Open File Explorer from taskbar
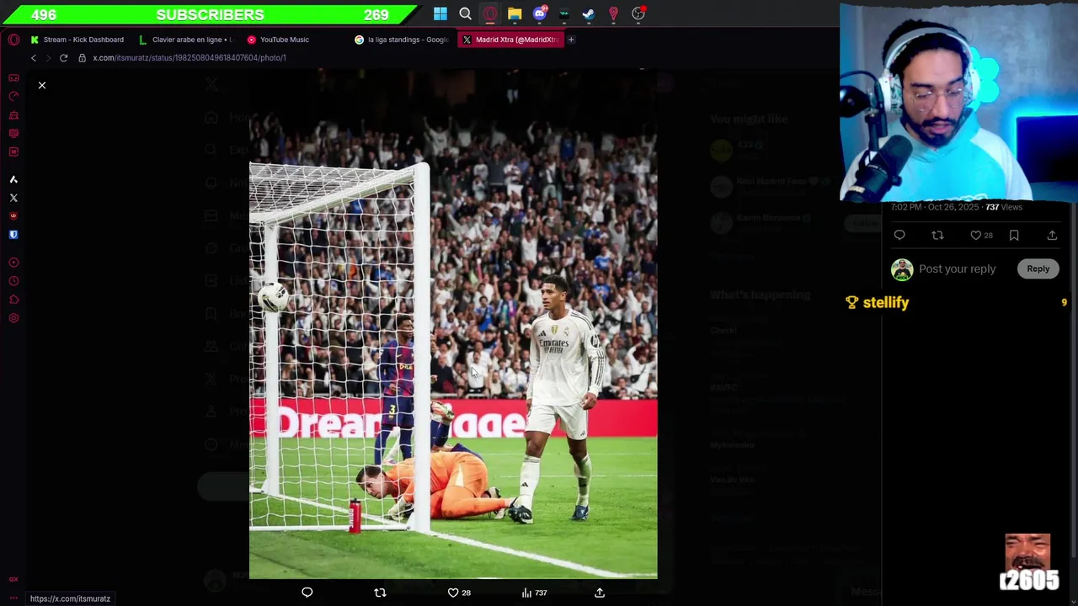1078x606 pixels. click(x=515, y=13)
